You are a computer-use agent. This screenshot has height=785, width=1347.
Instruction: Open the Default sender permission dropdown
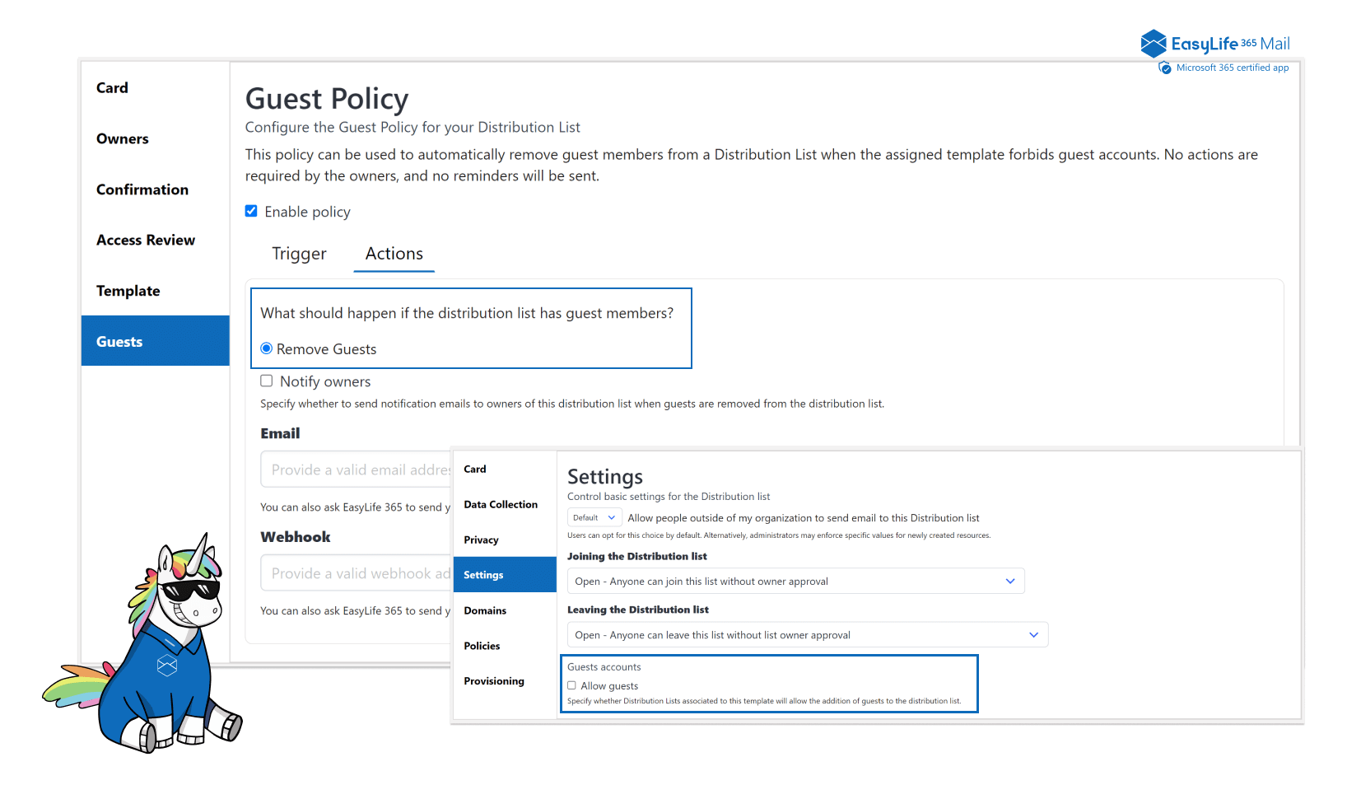(594, 517)
